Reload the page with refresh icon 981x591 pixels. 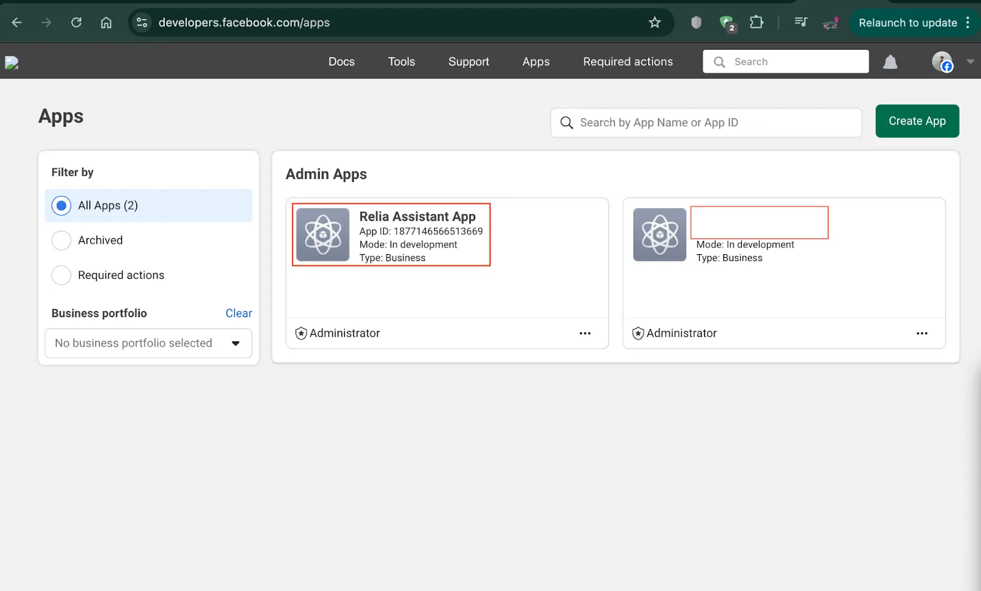(x=76, y=23)
